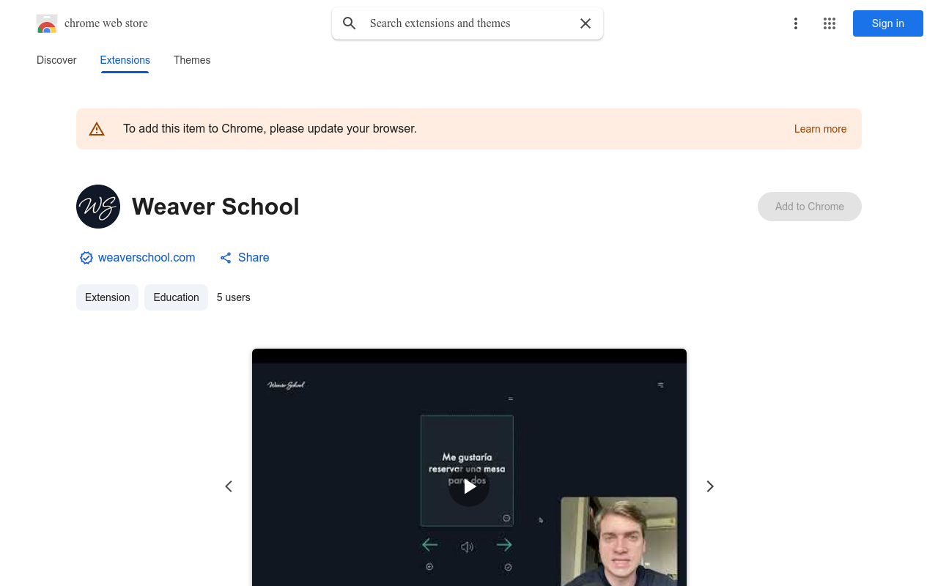The width and height of the screenshot is (938, 586).
Task: Click the chrome web store title text
Action: 106,23
